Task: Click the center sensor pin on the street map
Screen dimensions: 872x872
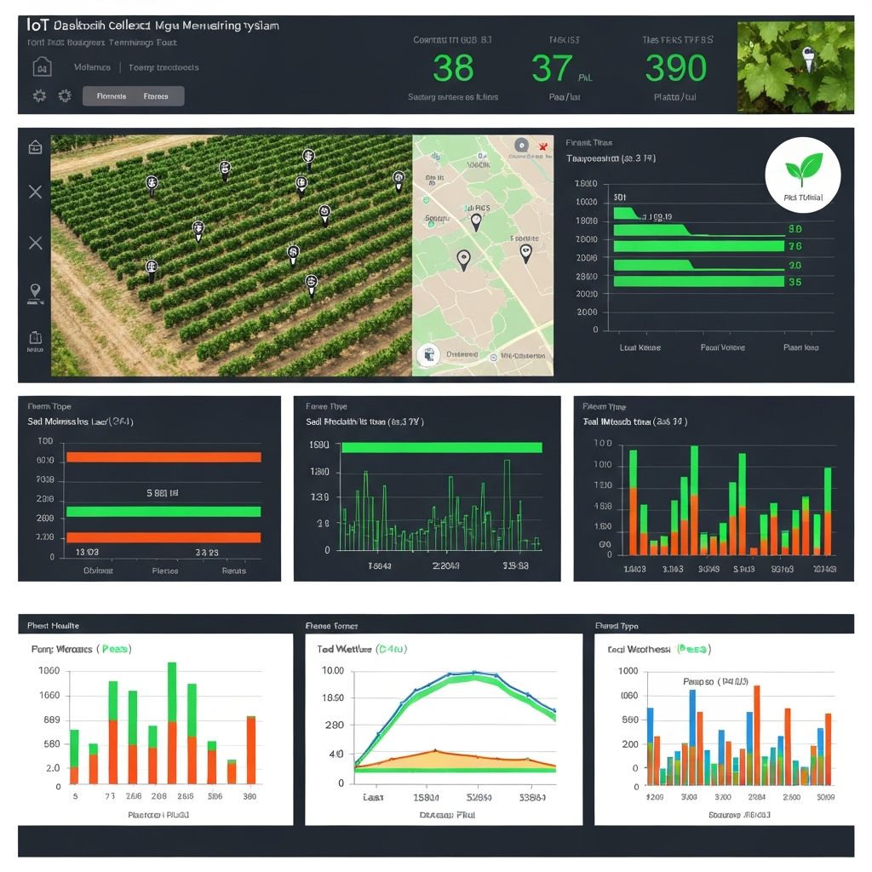Action: [463, 259]
